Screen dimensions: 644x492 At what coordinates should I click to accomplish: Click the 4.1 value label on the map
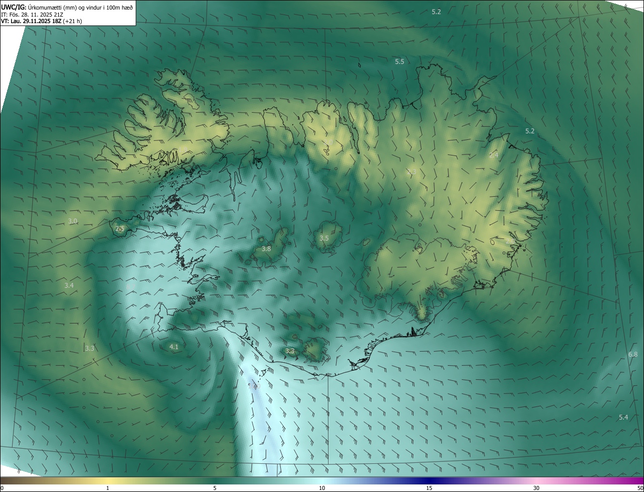pyautogui.click(x=174, y=347)
